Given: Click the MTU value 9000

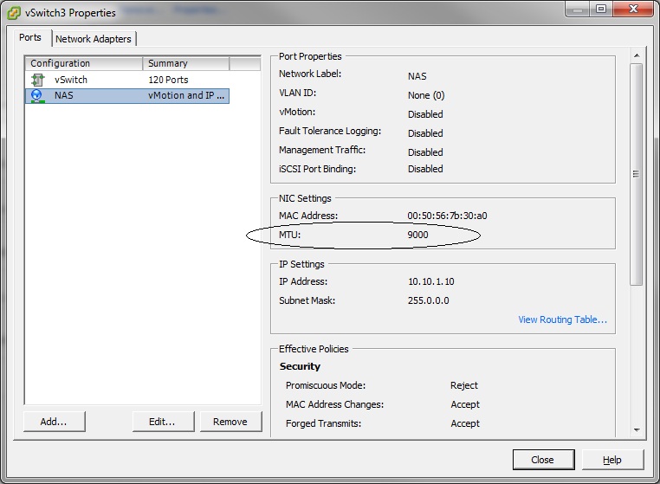Looking at the screenshot, I should [x=417, y=235].
